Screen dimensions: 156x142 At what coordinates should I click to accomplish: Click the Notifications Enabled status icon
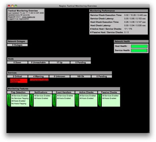point(32,100)
